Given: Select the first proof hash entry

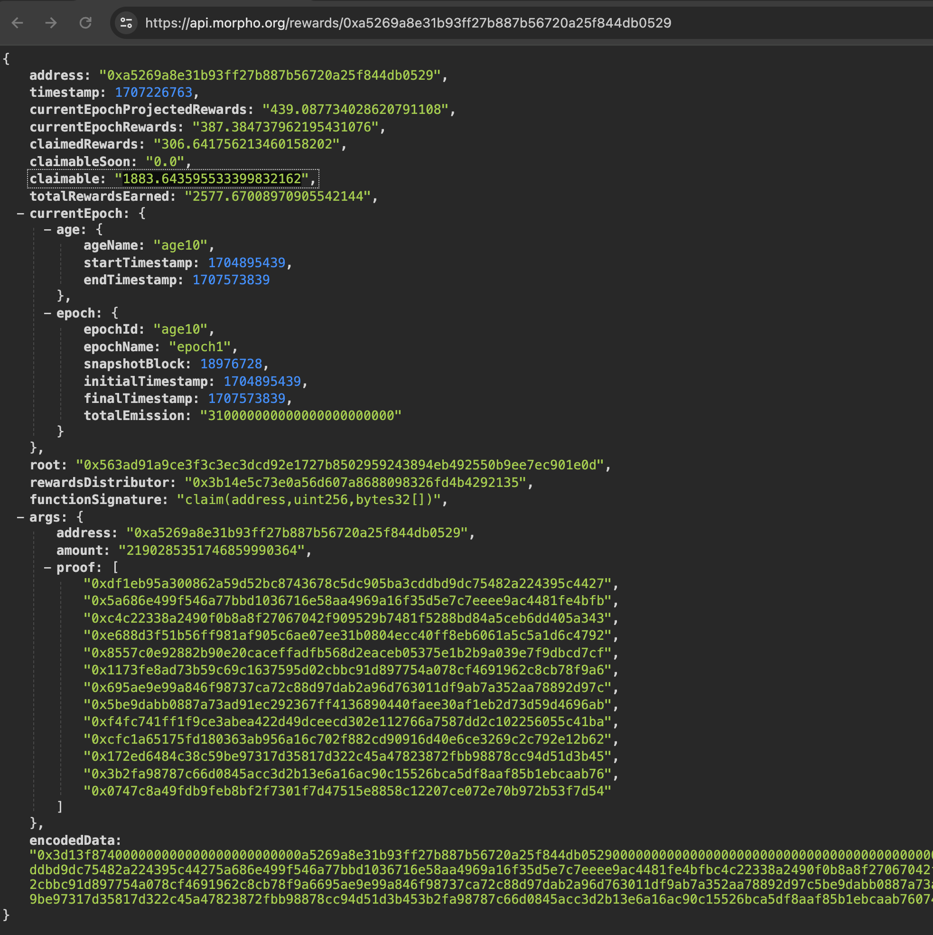Looking at the screenshot, I should point(350,584).
